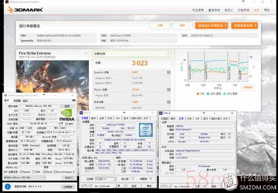The image size is (278, 193).
Task: Open 显卡 tab in right CPU-Z window
Action: coord(206,118)
